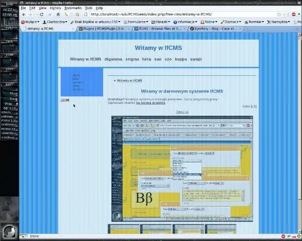Open the File menu

pos(23,8)
